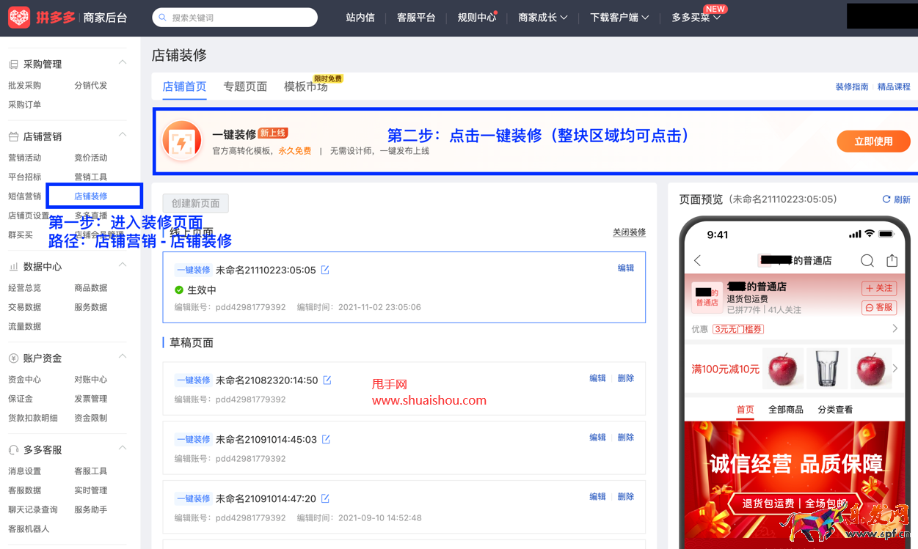Collapse the 数据中心 sidebar section
The image size is (918, 549).
pyautogui.click(x=123, y=265)
